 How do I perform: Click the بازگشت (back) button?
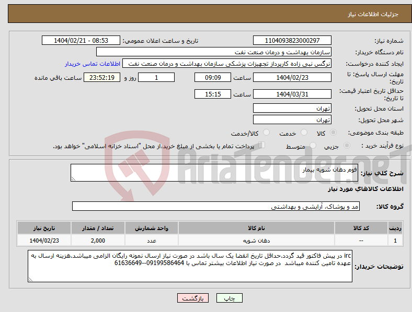pos(193,298)
